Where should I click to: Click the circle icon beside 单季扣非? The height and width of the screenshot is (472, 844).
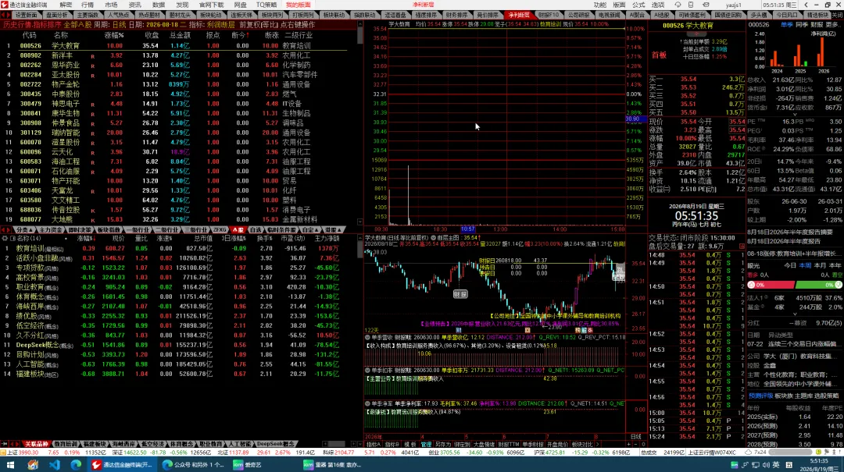tap(367, 371)
